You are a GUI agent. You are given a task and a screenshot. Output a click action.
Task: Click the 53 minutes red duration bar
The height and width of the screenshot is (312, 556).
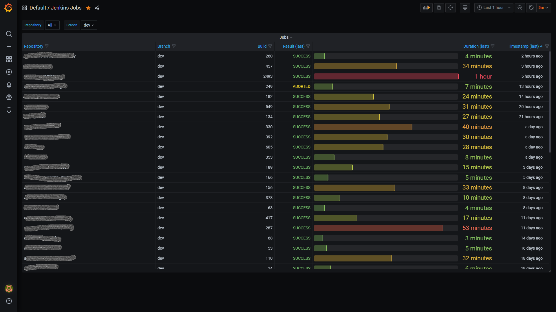tap(379, 228)
